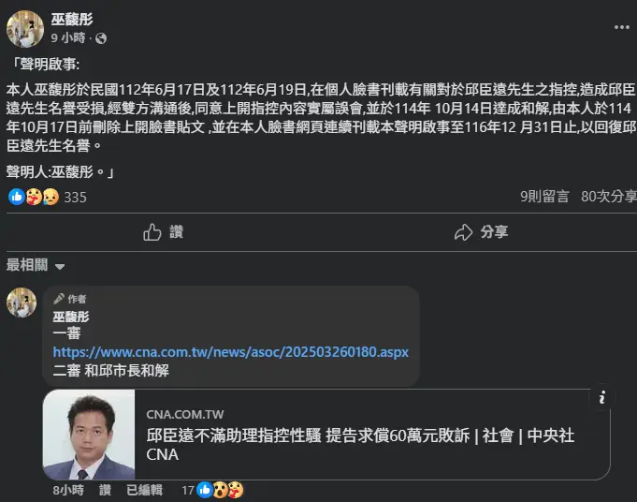Click the comment's reaction emojis next to 17

coord(229,490)
